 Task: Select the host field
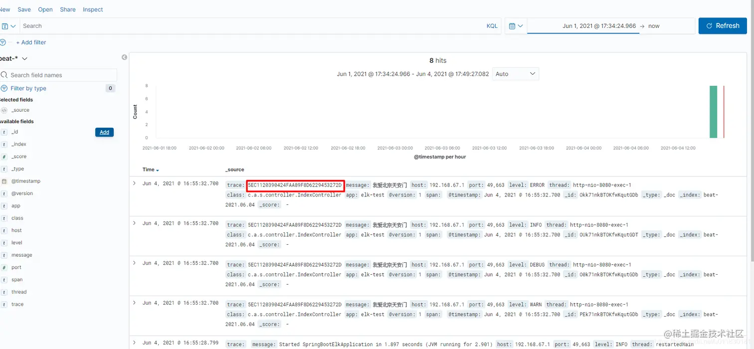point(16,230)
